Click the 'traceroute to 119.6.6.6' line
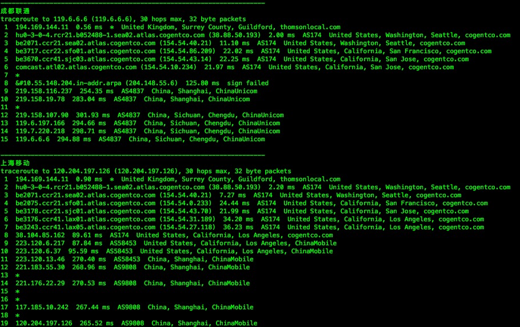520x327 pixels. [x=123, y=19]
